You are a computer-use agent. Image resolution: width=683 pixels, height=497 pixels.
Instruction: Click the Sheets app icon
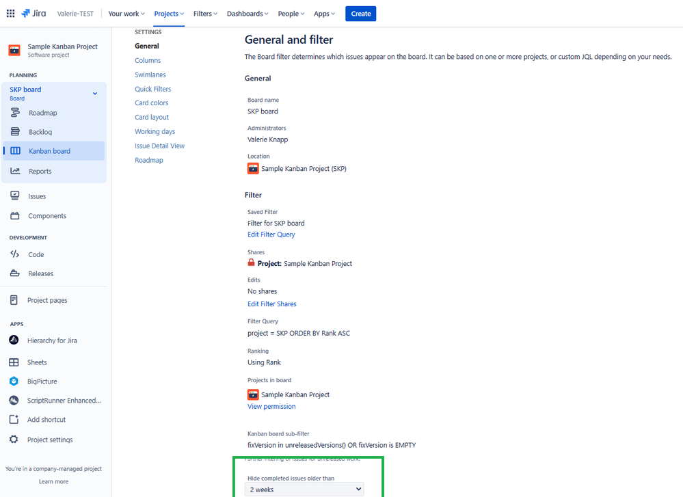coord(14,362)
